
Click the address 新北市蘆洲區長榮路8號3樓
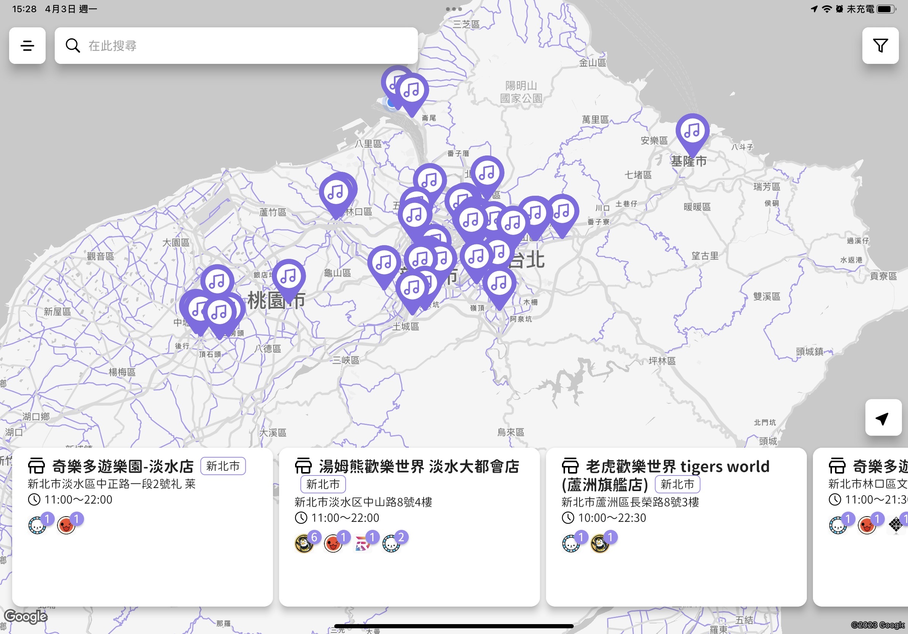[x=630, y=502]
